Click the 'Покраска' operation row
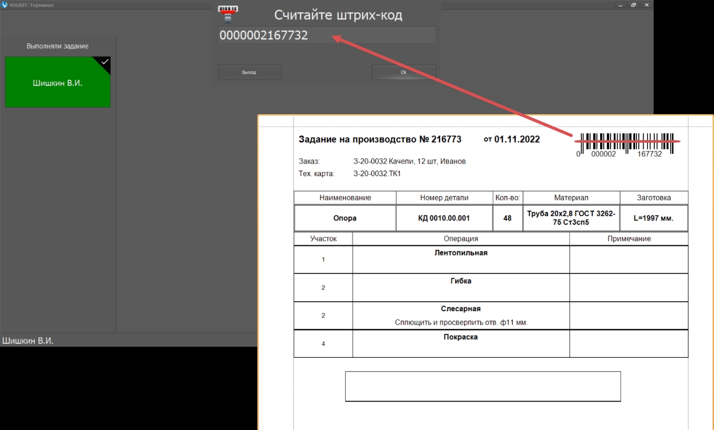The image size is (714, 430). point(491,344)
